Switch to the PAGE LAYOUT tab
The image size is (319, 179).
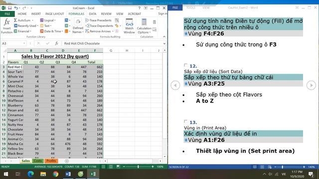[54, 14]
